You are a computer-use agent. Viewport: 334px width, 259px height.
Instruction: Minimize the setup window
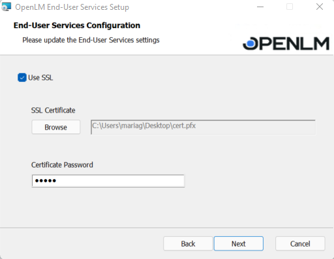260,7
